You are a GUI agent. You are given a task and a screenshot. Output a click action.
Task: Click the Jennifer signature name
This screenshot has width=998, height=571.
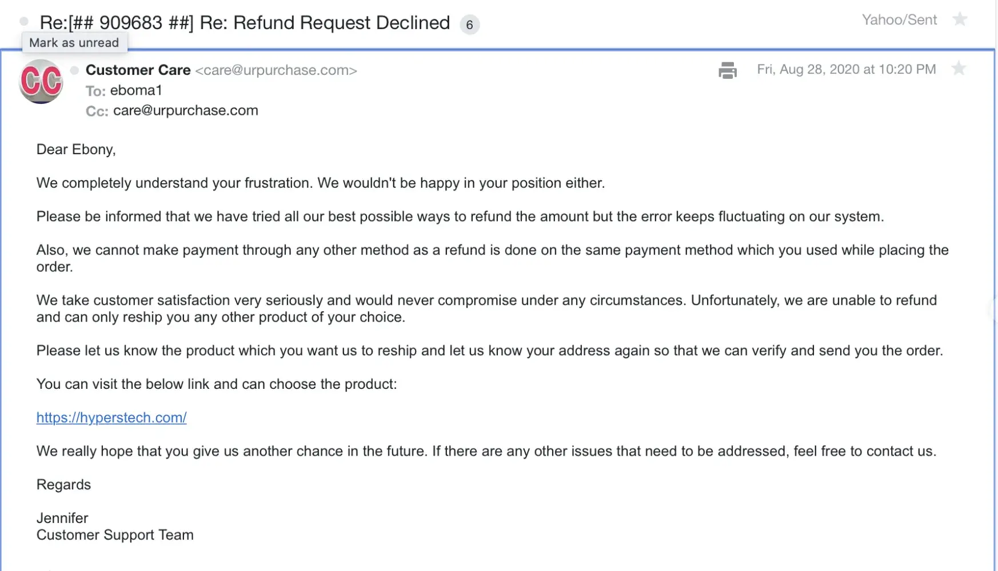[x=62, y=518]
